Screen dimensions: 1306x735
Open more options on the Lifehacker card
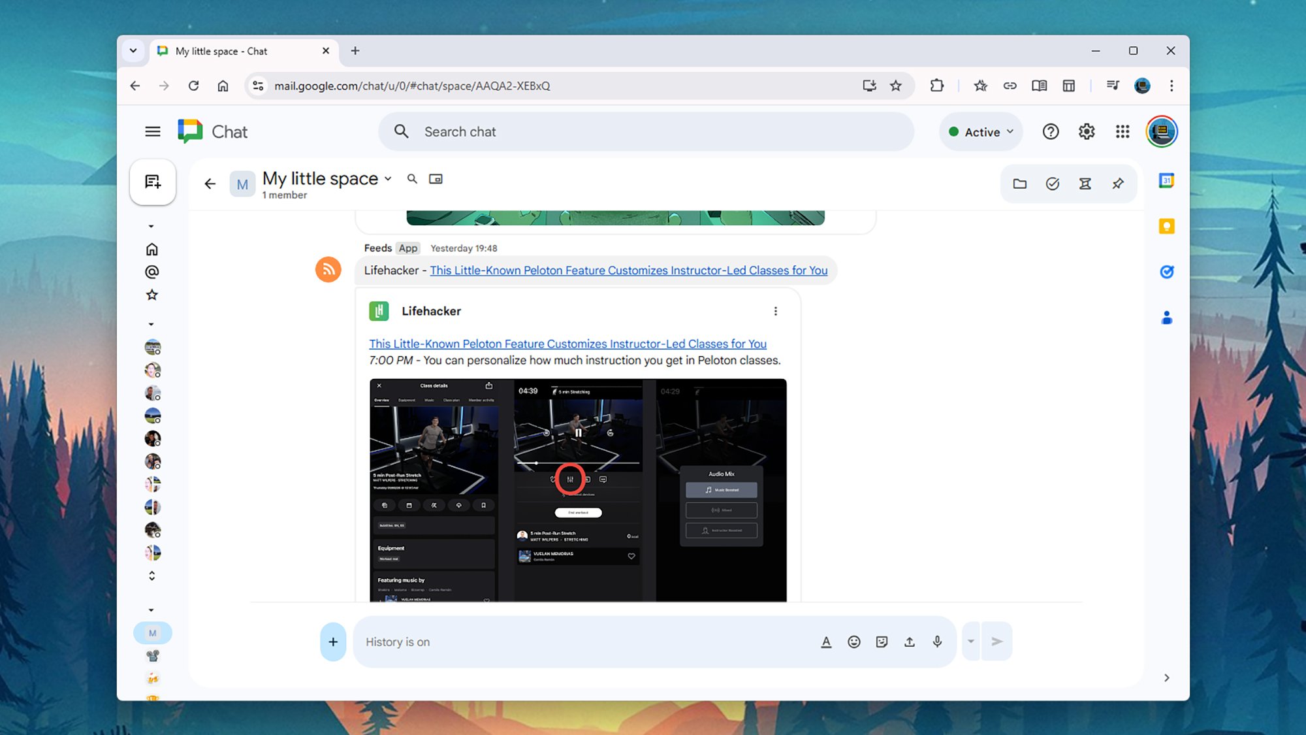(776, 311)
